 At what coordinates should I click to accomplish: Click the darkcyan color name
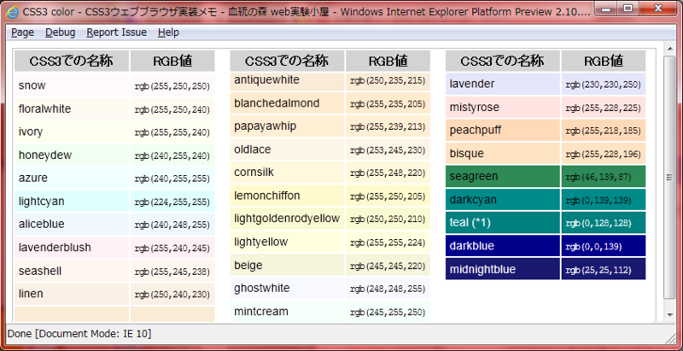pyautogui.click(x=473, y=200)
